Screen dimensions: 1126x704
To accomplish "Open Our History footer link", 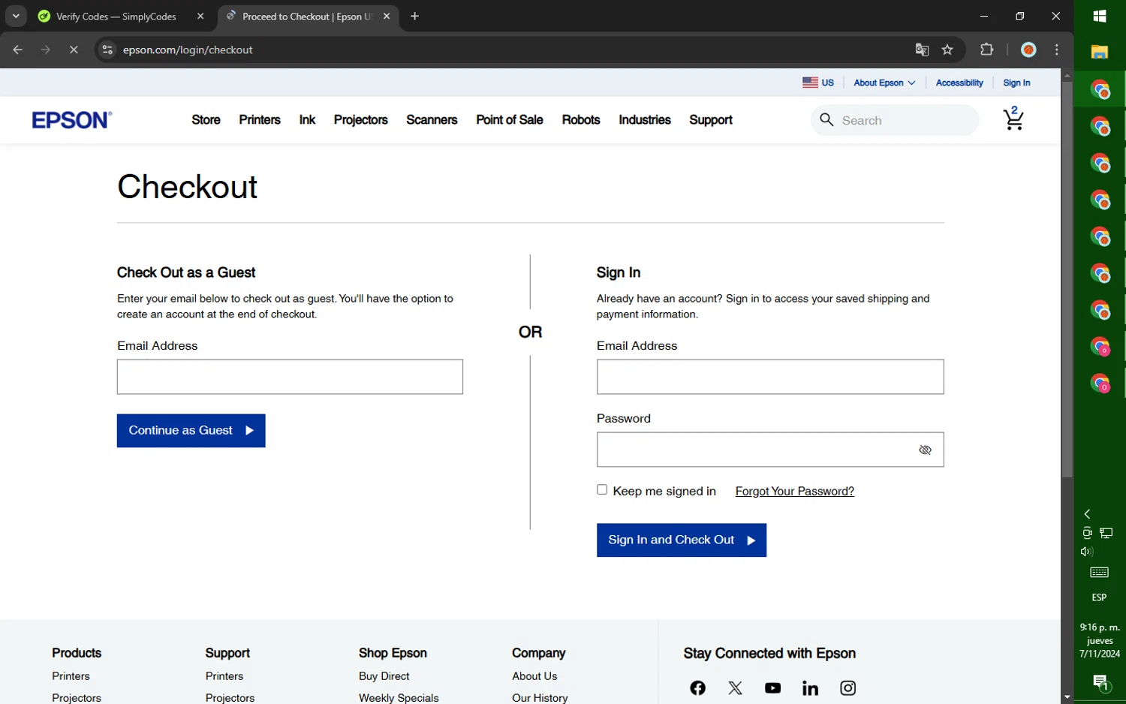I will tap(540, 697).
